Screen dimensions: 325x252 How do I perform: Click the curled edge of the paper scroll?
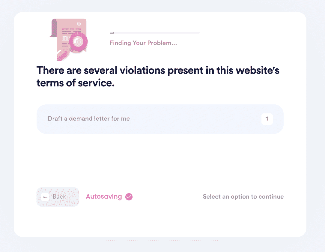point(53,28)
